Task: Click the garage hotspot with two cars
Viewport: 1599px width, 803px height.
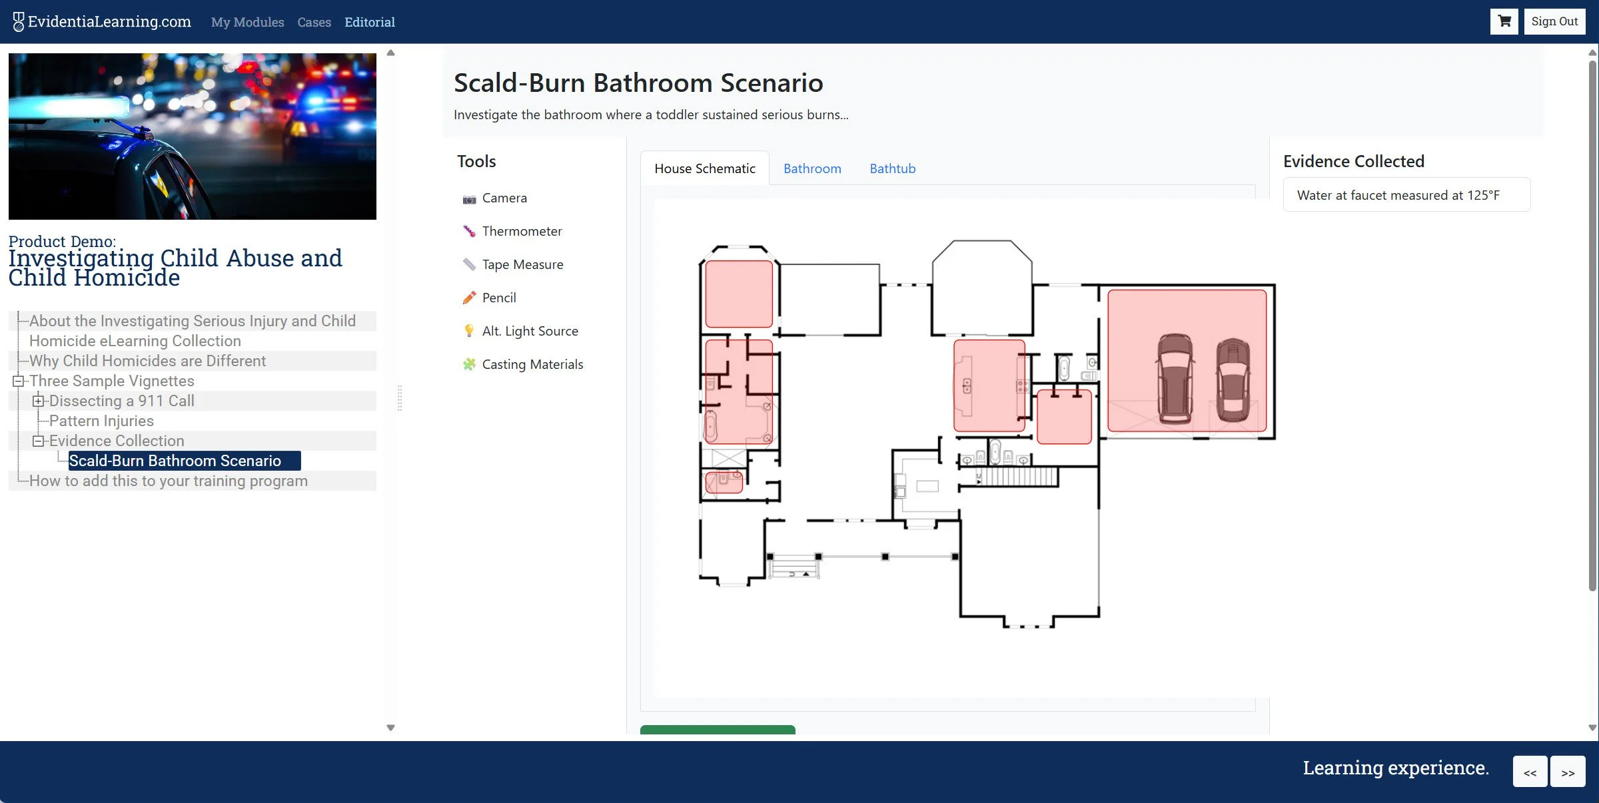Action: (x=1186, y=360)
